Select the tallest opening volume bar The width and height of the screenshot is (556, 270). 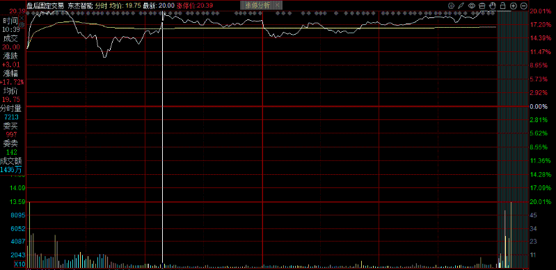29,235
